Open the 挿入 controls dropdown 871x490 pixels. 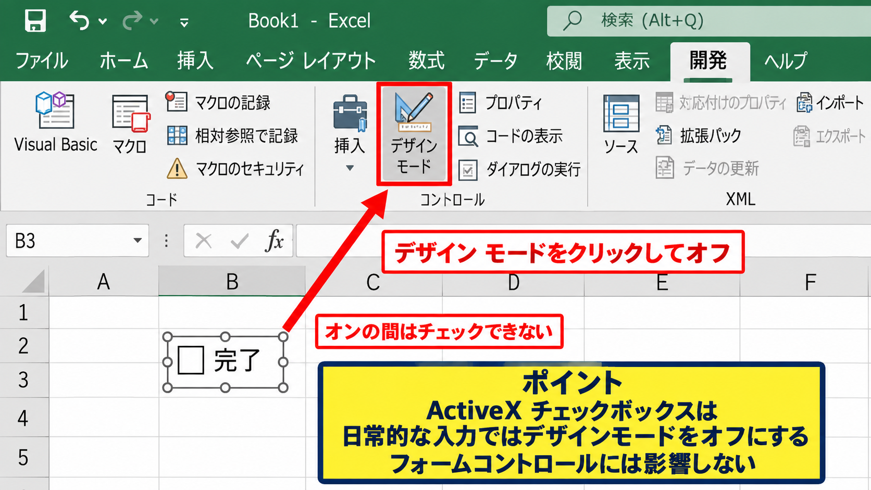(x=350, y=134)
